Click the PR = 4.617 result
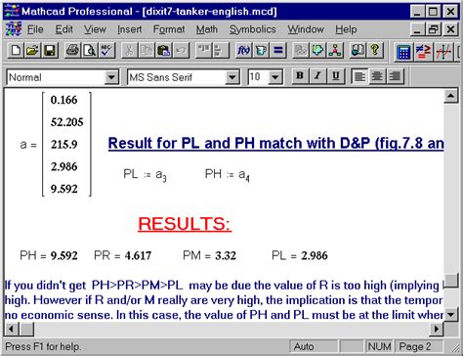 tap(123, 255)
